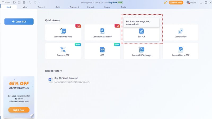This screenshot has width=212, height=119.
Task: Click the 65% OFF promo banner
Action: tap(19, 97)
